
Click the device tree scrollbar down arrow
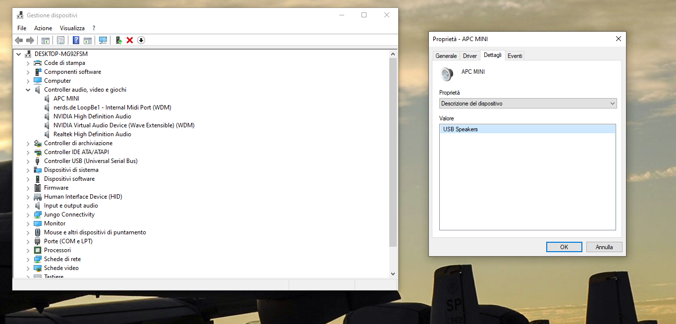pos(393,273)
